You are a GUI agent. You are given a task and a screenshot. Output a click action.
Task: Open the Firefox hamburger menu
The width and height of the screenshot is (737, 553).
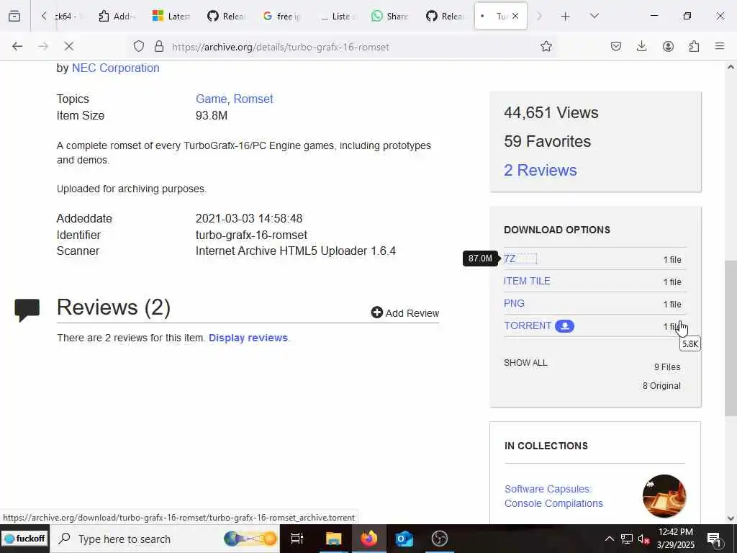(x=720, y=46)
